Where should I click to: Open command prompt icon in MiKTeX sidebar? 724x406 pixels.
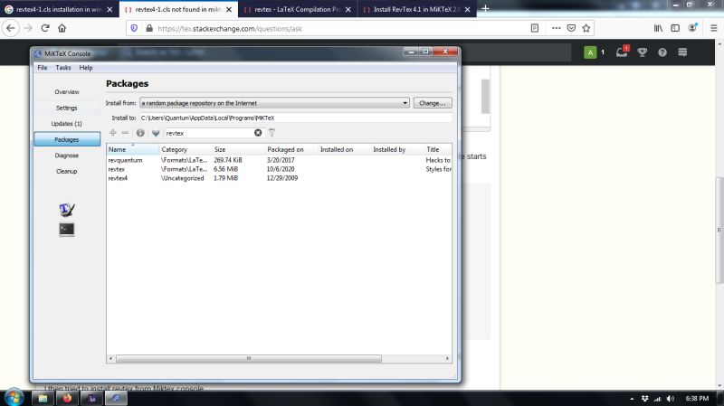tap(67, 230)
